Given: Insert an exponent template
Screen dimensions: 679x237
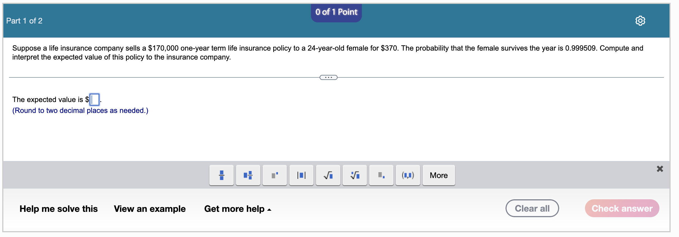Looking at the screenshot, I should click(274, 175).
